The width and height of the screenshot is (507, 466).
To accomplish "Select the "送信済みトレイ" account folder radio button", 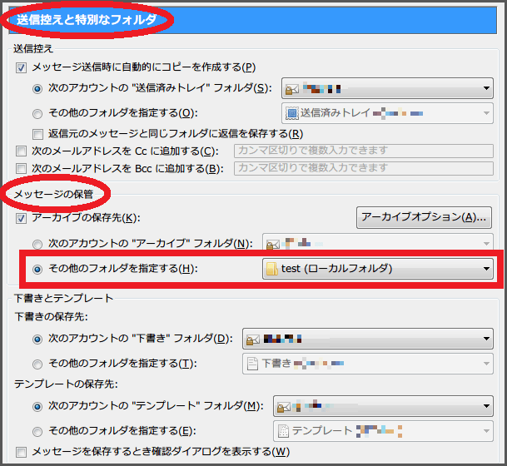I will [37, 89].
